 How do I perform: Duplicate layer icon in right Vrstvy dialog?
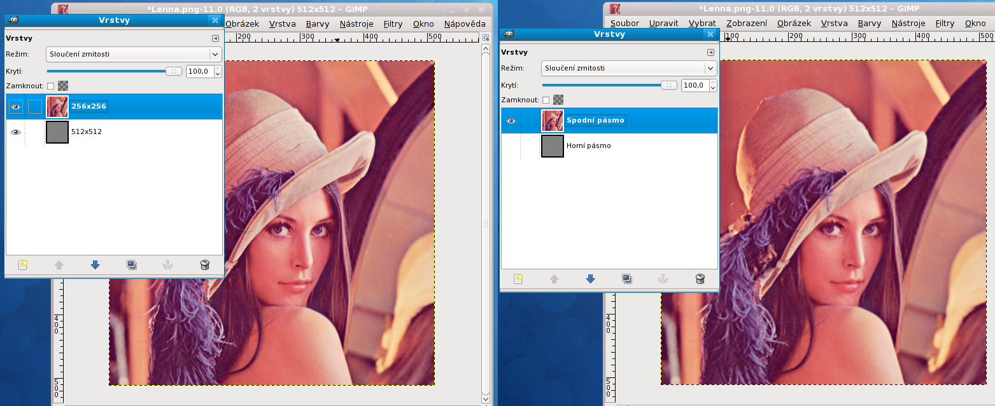click(627, 278)
